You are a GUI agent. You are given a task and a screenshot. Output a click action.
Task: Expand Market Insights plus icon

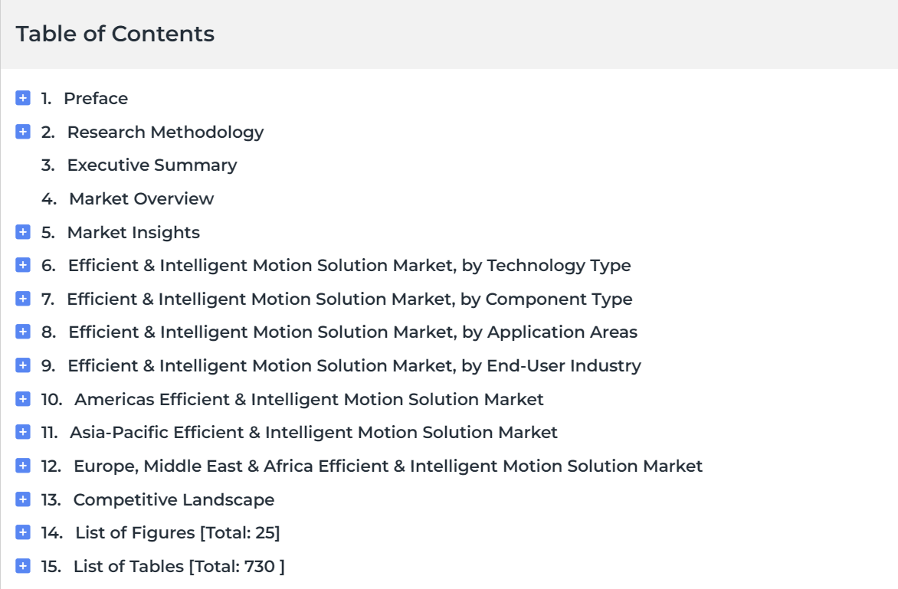[x=23, y=232]
